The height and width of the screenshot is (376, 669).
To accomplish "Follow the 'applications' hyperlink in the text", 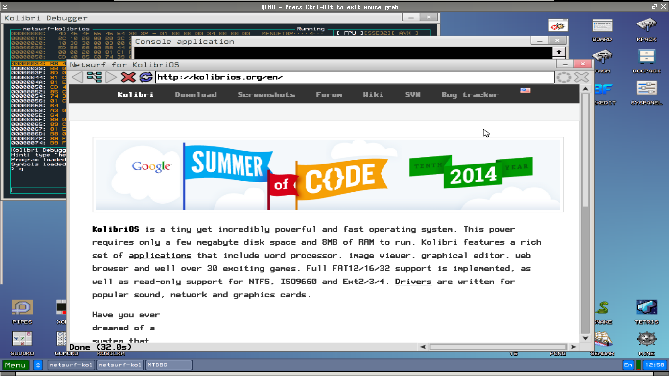I will (x=160, y=256).
